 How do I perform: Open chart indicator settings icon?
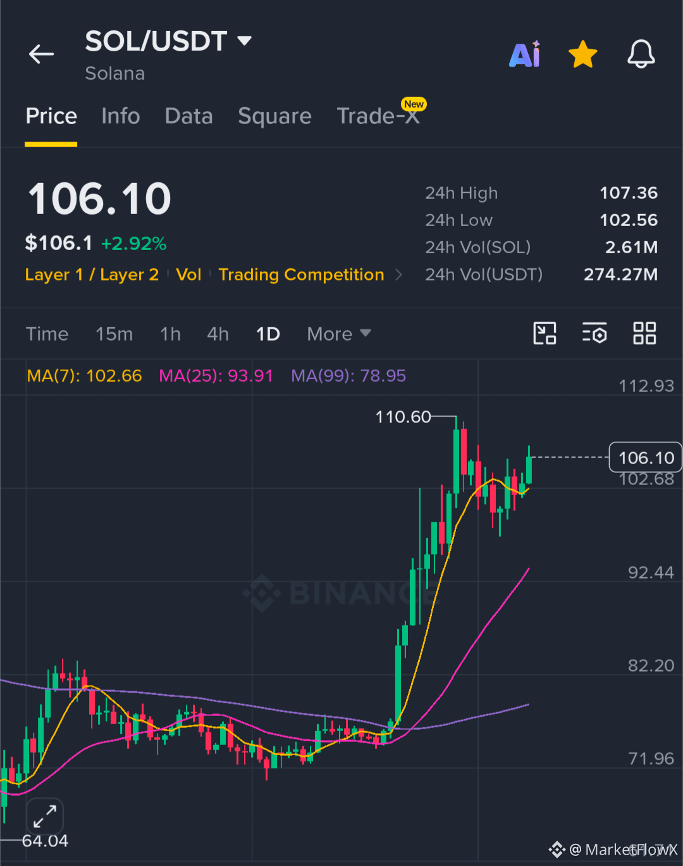pos(594,333)
